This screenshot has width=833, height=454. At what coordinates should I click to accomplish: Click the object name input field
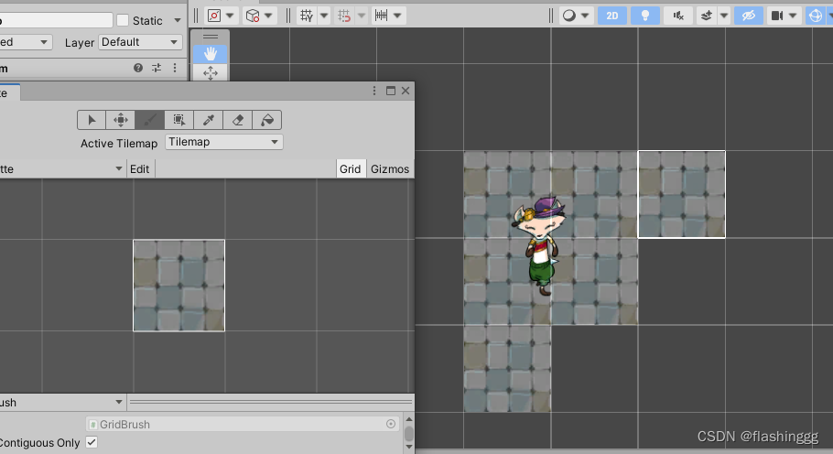point(55,20)
